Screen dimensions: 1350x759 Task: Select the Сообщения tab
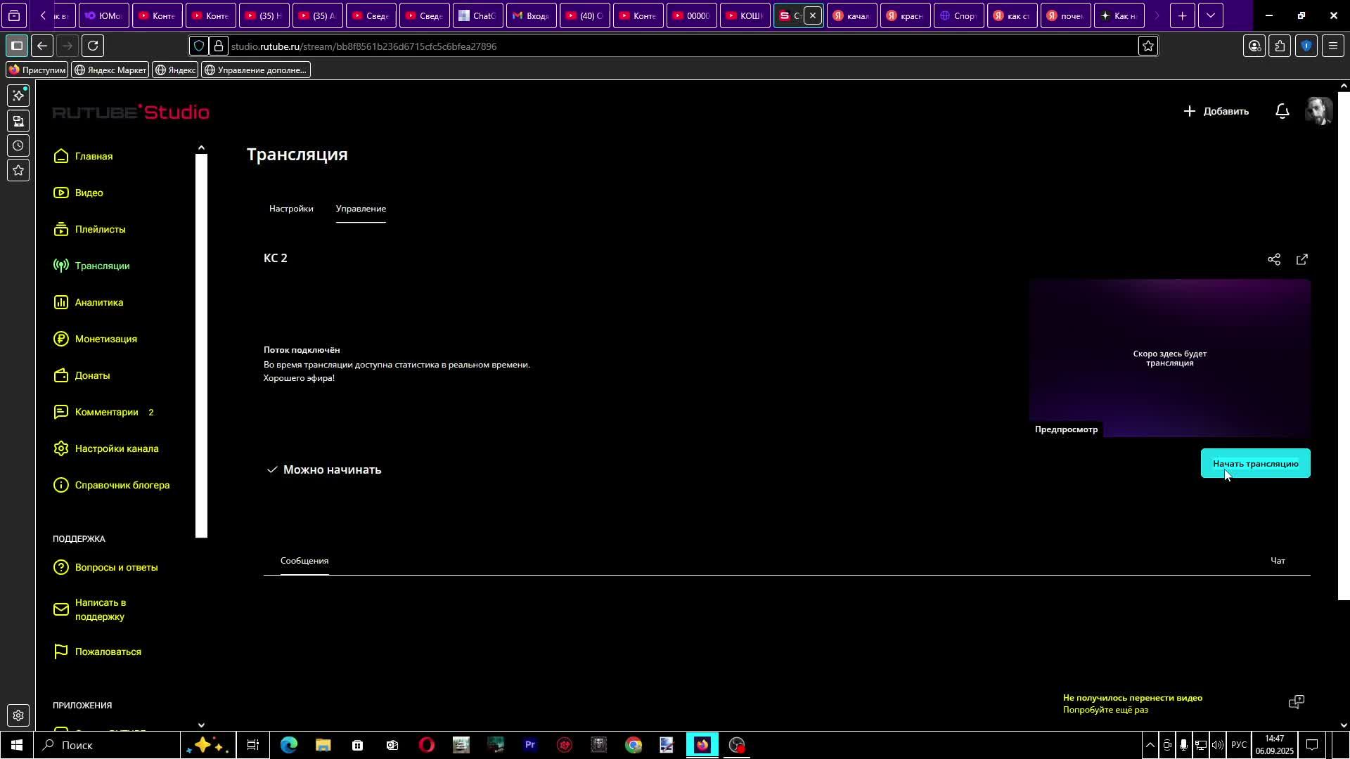coord(304,561)
